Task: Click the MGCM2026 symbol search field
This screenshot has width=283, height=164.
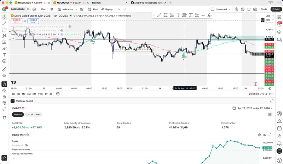Action: (x=18, y=9)
